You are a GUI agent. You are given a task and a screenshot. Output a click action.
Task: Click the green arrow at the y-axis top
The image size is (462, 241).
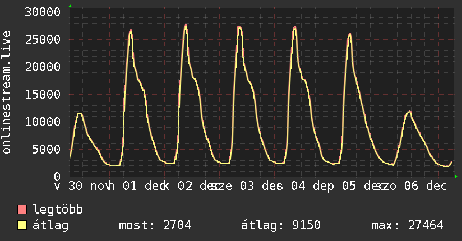coord(70,6)
